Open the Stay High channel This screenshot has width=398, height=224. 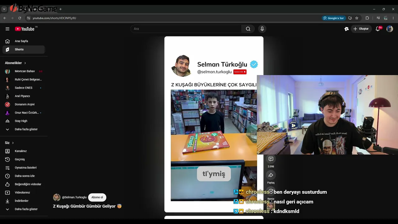pyautogui.click(x=24, y=121)
